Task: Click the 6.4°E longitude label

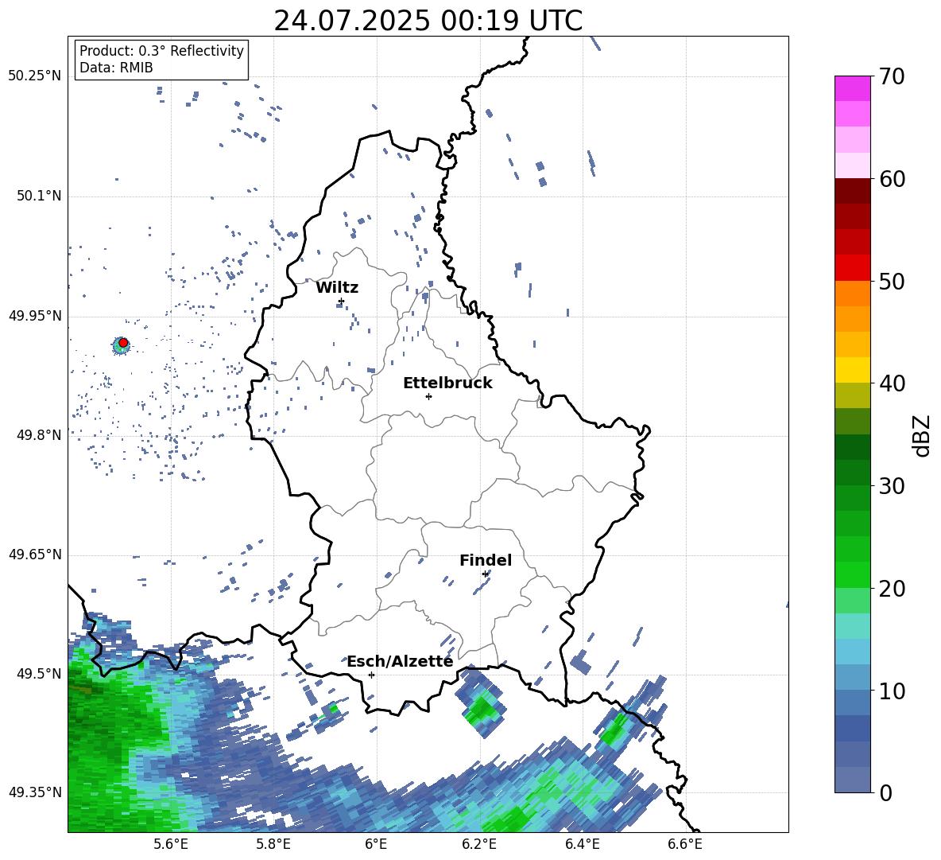Action: 582,844
